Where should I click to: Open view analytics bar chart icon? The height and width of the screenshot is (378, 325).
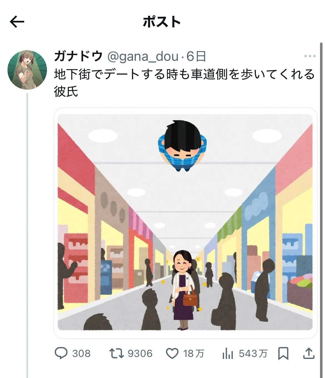click(x=227, y=353)
